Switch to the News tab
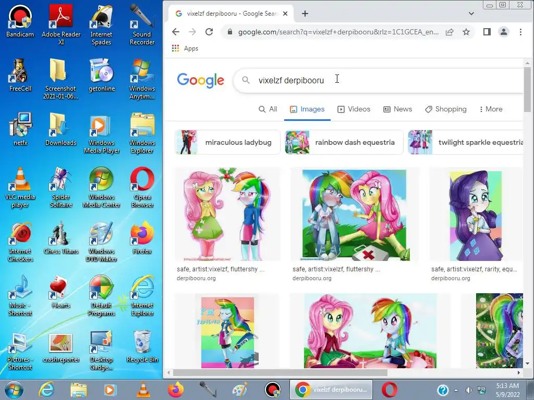Screen dimensions: 534x400 click(x=397, y=109)
